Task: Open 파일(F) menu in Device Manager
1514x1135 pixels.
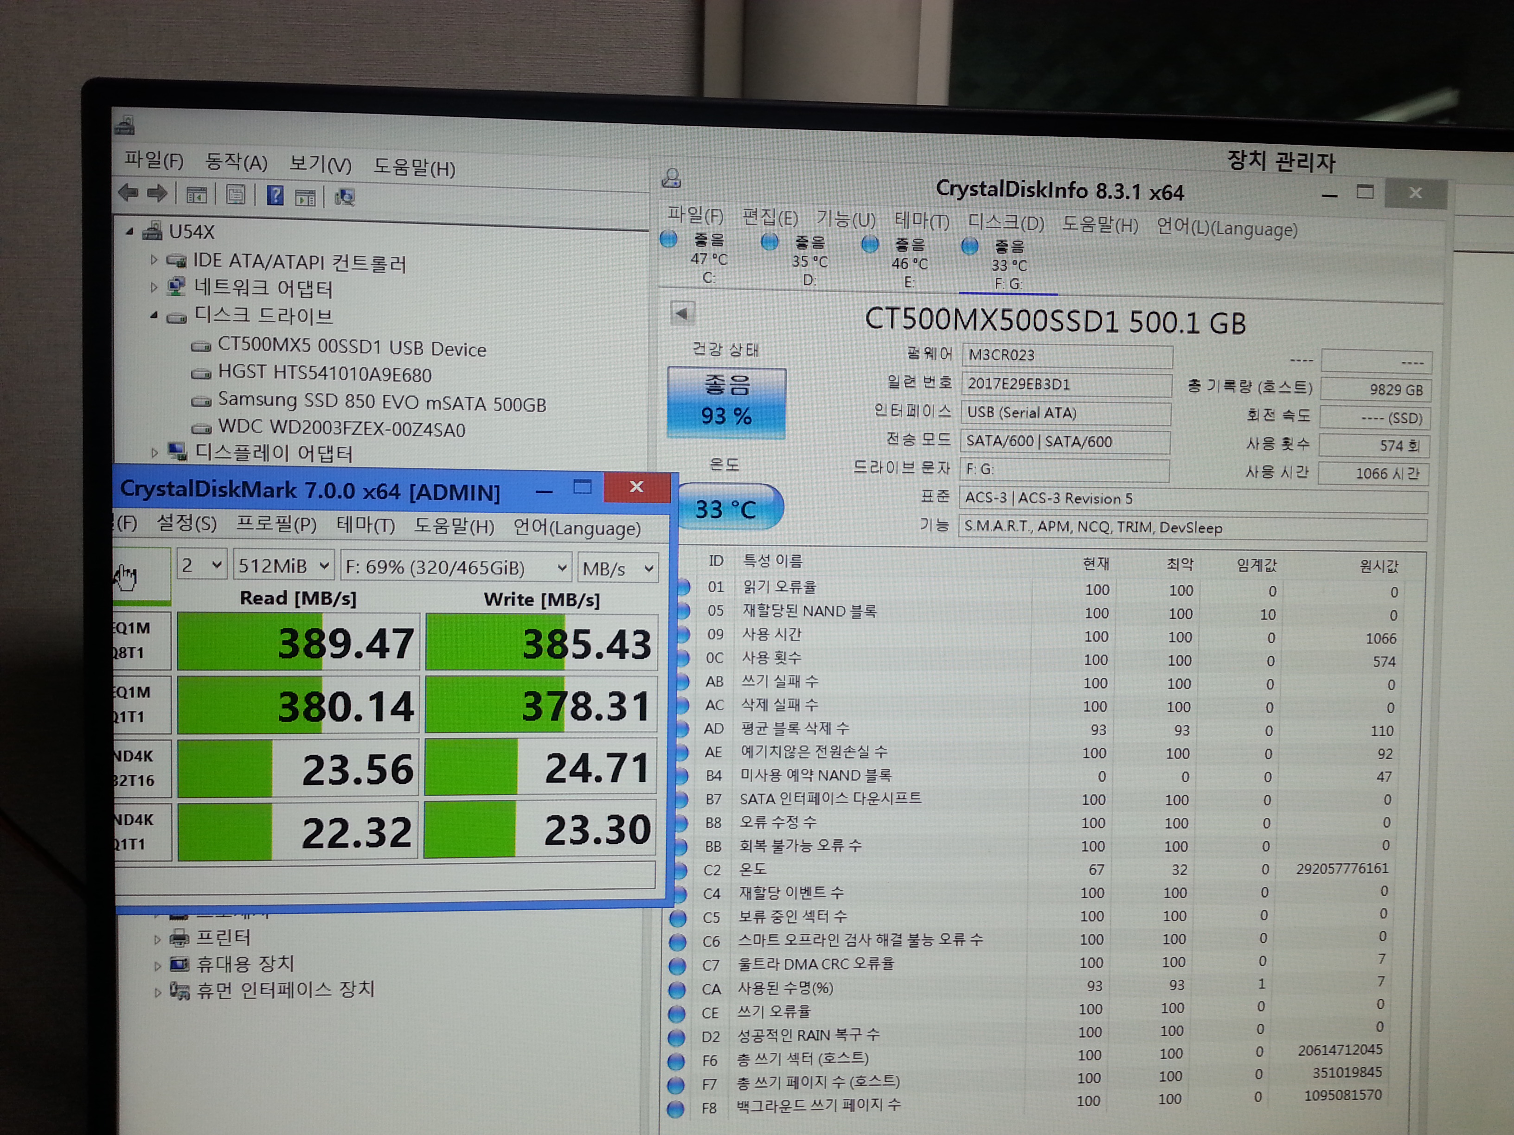Action: click(x=154, y=160)
